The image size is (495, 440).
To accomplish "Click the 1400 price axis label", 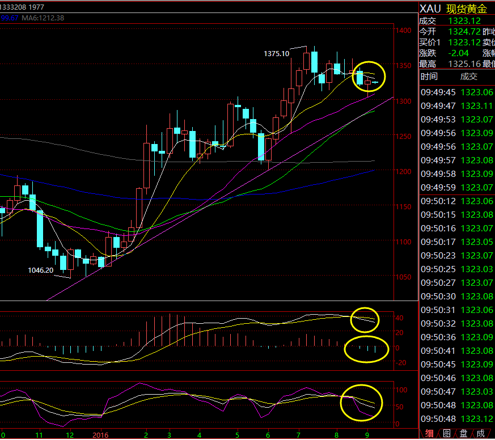I will pos(404,31).
